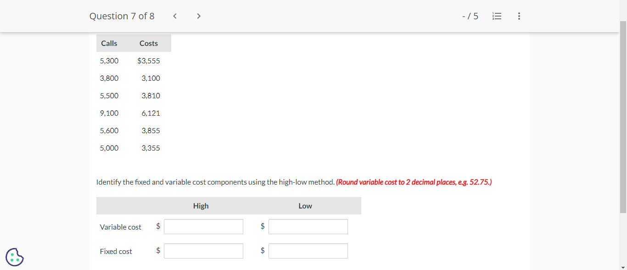Click the scrollbar down arrow
The height and width of the screenshot is (270, 627).
(x=624, y=266)
